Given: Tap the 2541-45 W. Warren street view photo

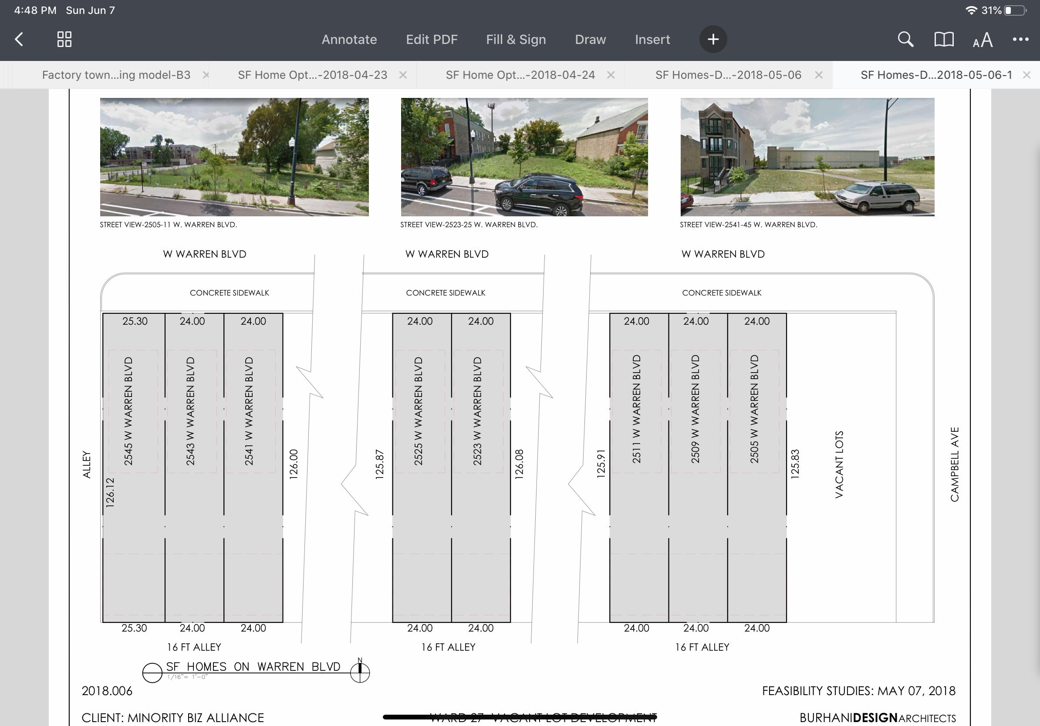Looking at the screenshot, I should click(807, 157).
